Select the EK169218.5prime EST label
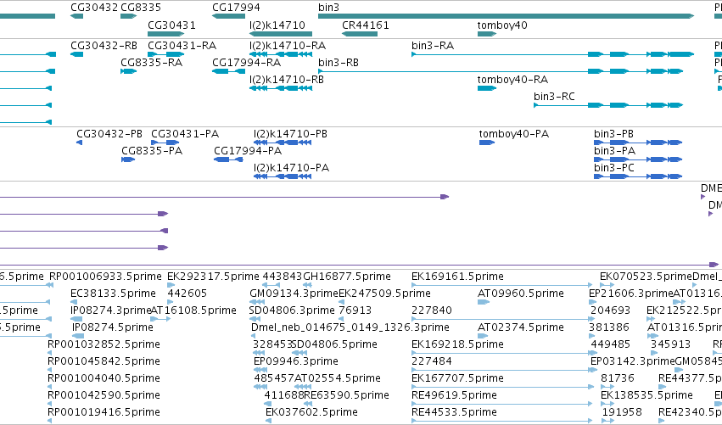722x425 pixels. click(x=457, y=344)
